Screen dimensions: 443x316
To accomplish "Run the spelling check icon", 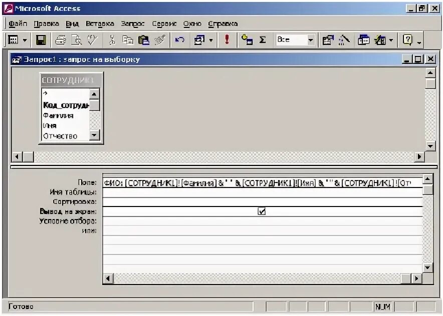I will (92, 40).
